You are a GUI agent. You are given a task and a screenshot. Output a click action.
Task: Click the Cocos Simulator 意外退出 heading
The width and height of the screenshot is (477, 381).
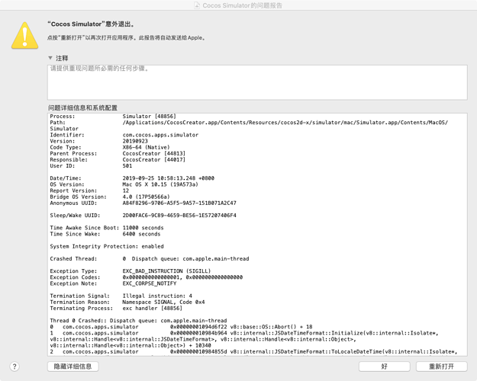(91, 24)
